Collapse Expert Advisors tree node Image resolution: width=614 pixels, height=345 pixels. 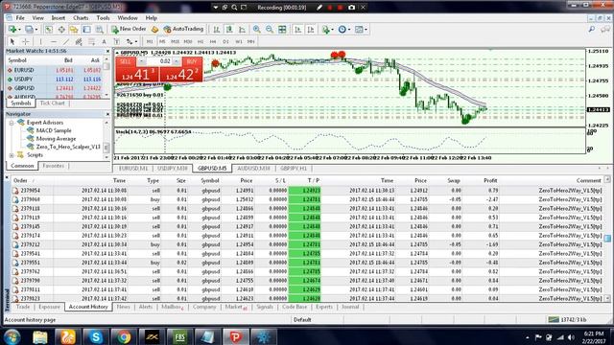12,123
